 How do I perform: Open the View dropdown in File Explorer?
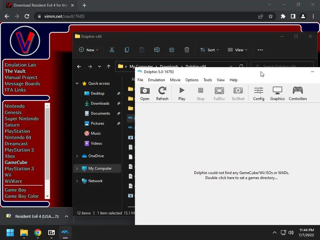[x=237, y=50]
